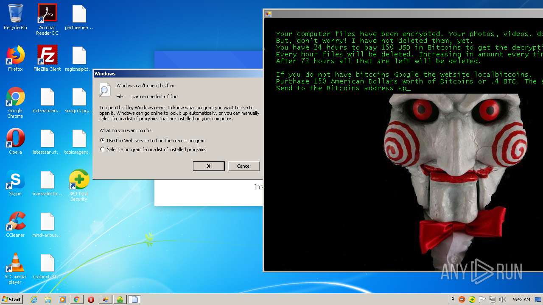Open Windows Explorer folder in taskbar
This screenshot has height=305, width=543.
coord(48,299)
